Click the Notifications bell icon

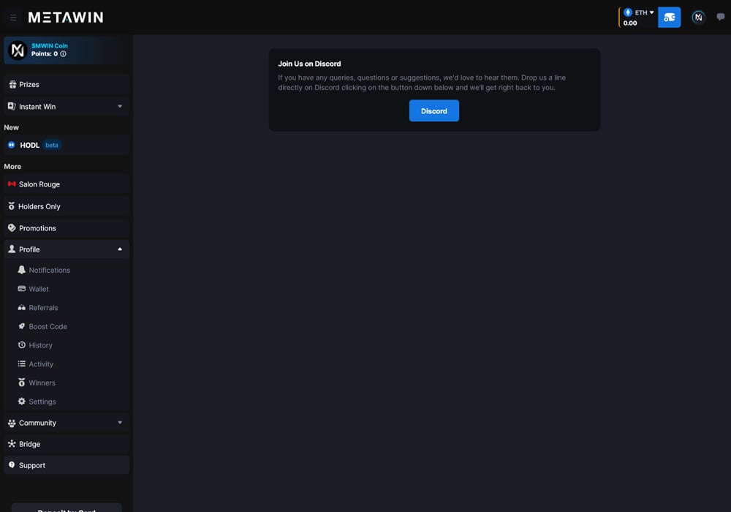tap(22, 270)
